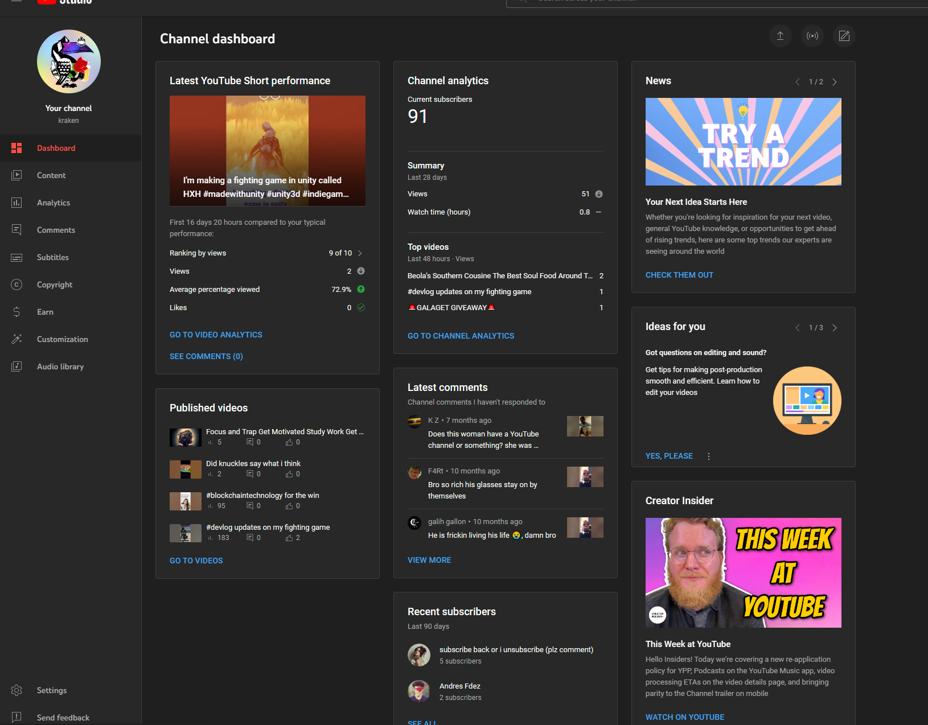Open Subtitles in the sidebar
The height and width of the screenshot is (725, 928).
71,257
